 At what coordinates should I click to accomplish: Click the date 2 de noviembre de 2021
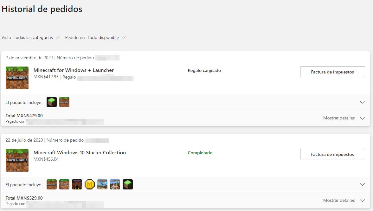click(29, 58)
